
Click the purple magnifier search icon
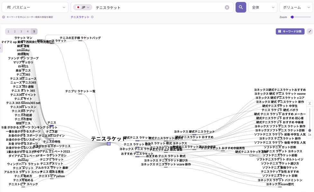[241, 7]
